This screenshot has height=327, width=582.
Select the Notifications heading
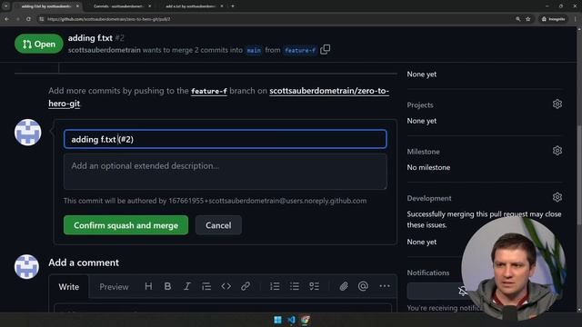click(428, 272)
